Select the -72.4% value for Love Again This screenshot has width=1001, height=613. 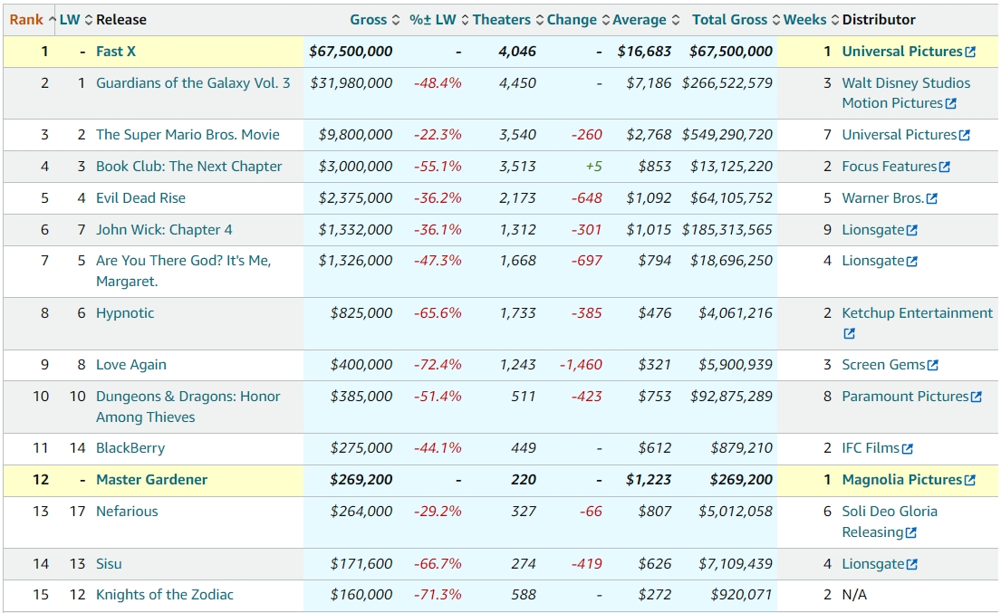coord(438,365)
